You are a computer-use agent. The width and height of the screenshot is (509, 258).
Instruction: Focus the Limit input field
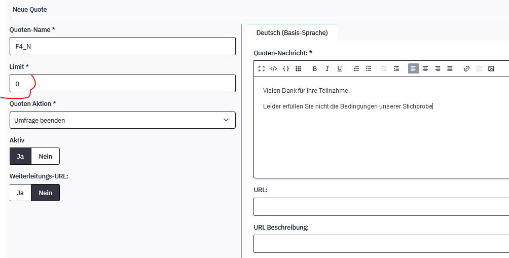pos(122,84)
